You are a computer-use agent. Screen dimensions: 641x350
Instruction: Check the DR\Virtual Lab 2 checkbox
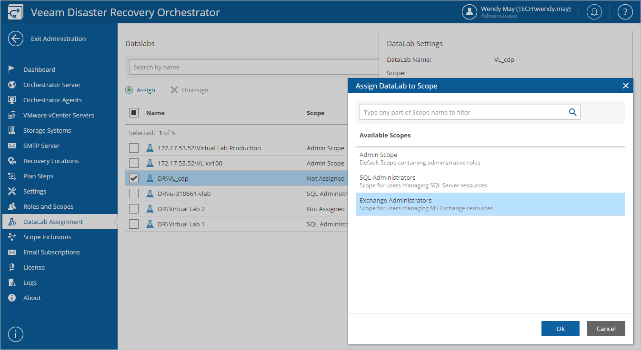(x=134, y=209)
